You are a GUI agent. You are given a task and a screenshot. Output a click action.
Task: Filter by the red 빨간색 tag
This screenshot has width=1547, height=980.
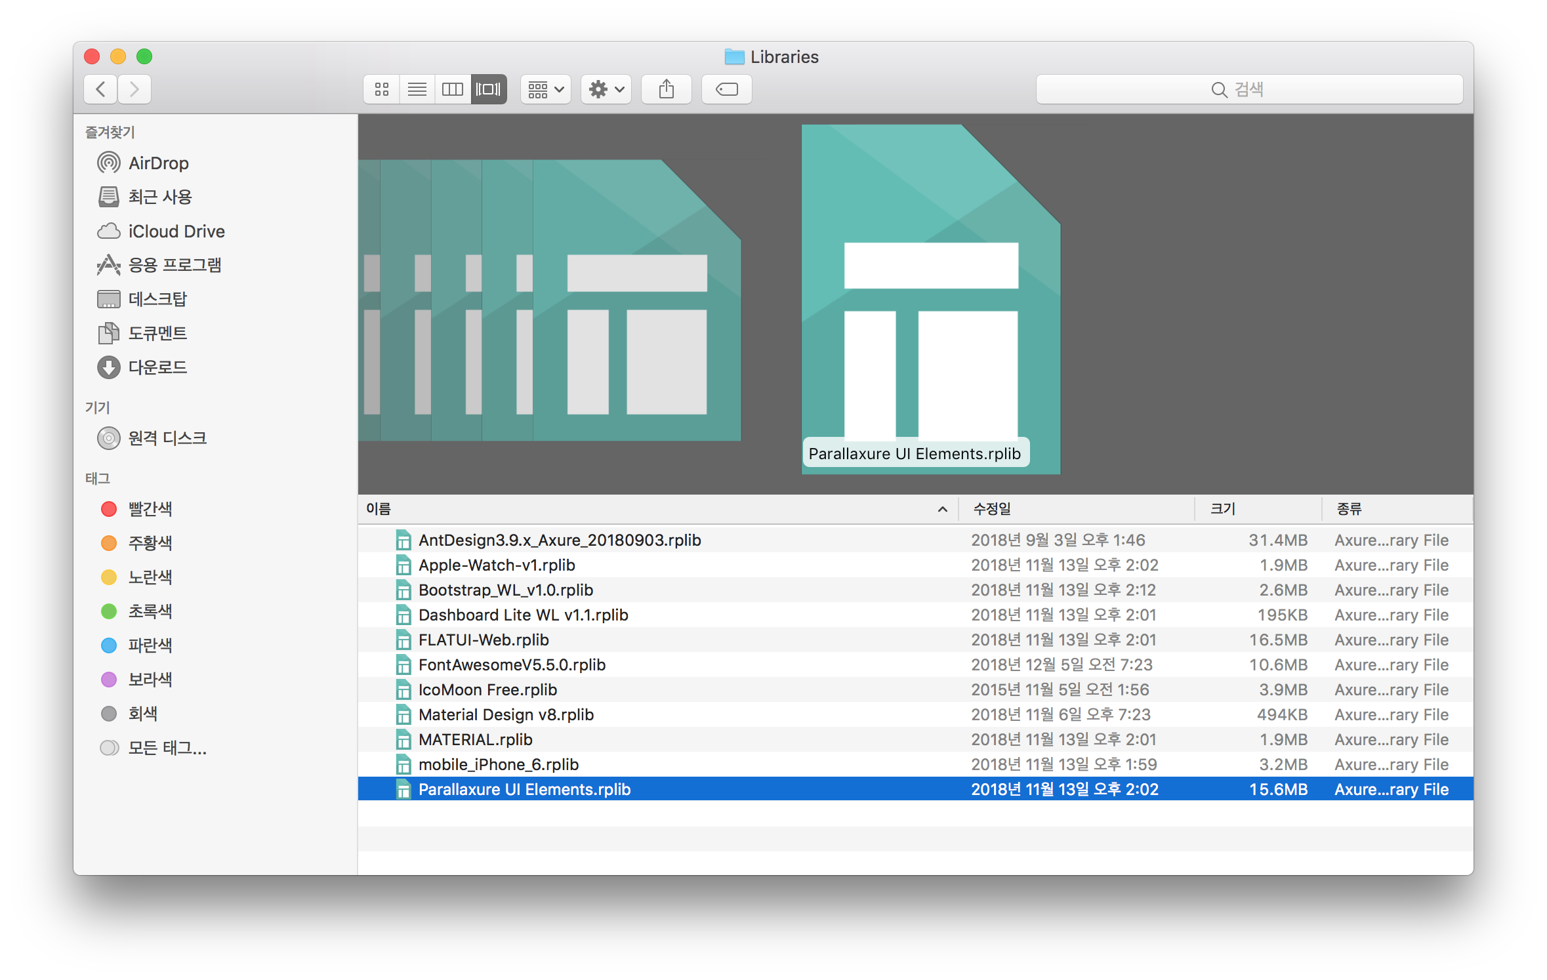pos(150,509)
